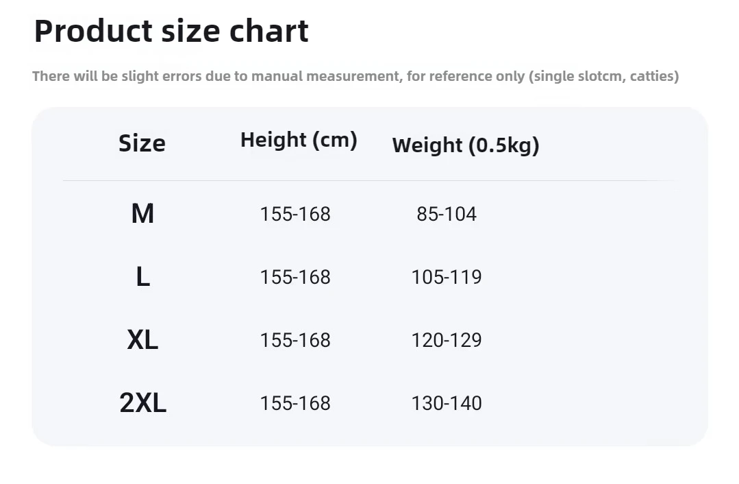This screenshot has height=484, width=739.
Task: Select the 130-140 weight value
Action: 447,404
